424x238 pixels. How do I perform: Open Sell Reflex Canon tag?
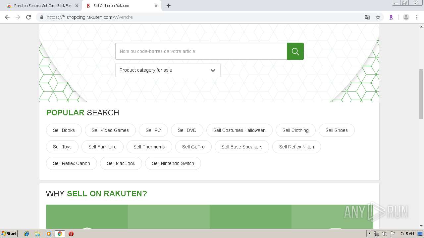[x=72, y=163]
